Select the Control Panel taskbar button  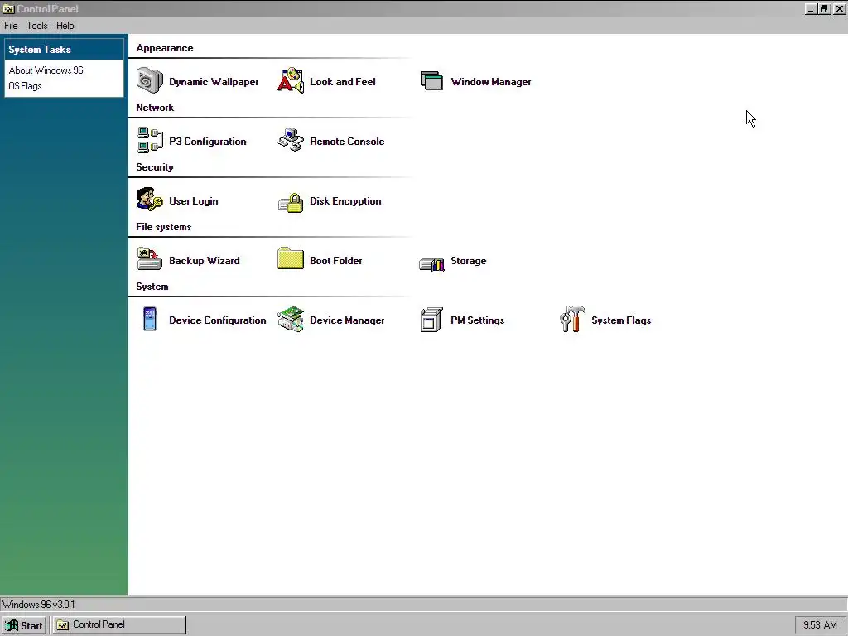click(x=119, y=625)
